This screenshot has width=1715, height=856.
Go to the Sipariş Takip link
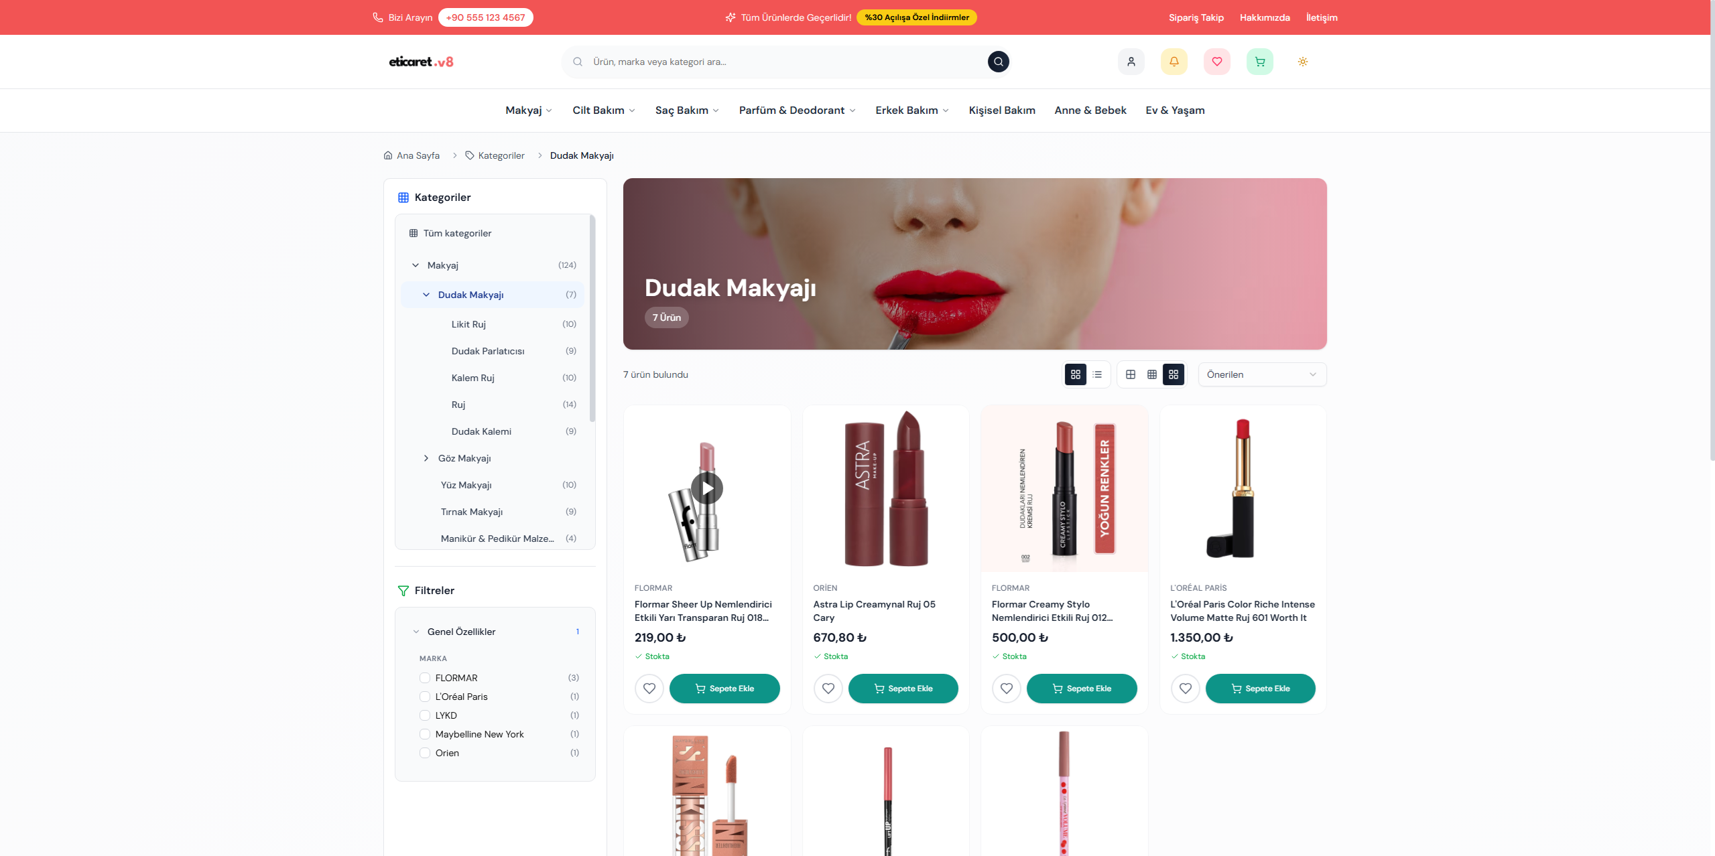(1196, 17)
